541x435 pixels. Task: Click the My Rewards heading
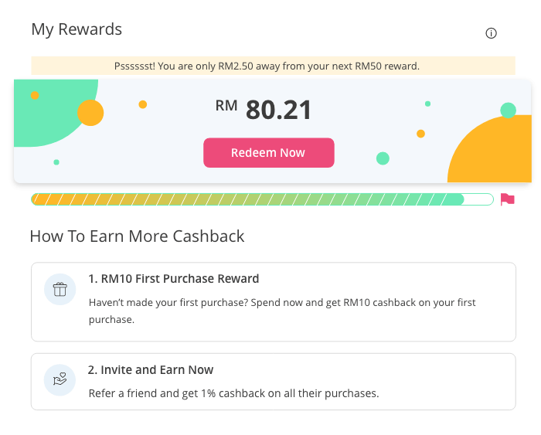[77, 29]
